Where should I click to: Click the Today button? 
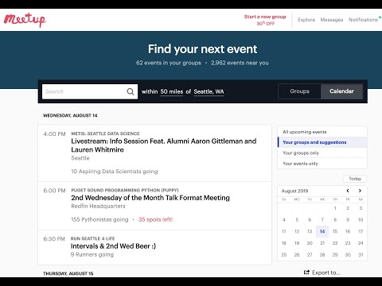click(x=355, y=179)
